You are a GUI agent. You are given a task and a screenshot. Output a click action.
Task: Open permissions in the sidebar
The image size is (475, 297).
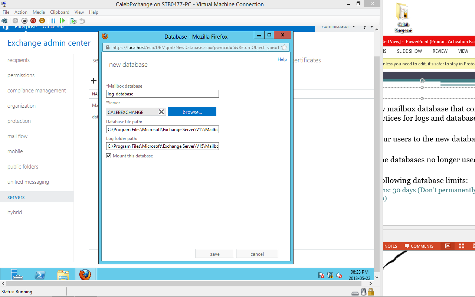tap(21, 75)
